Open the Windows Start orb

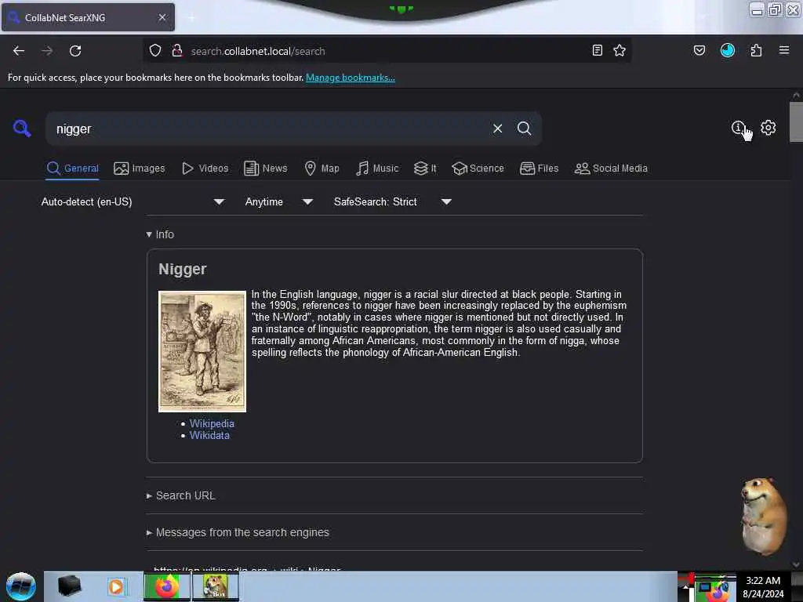[x=21, y=586]
